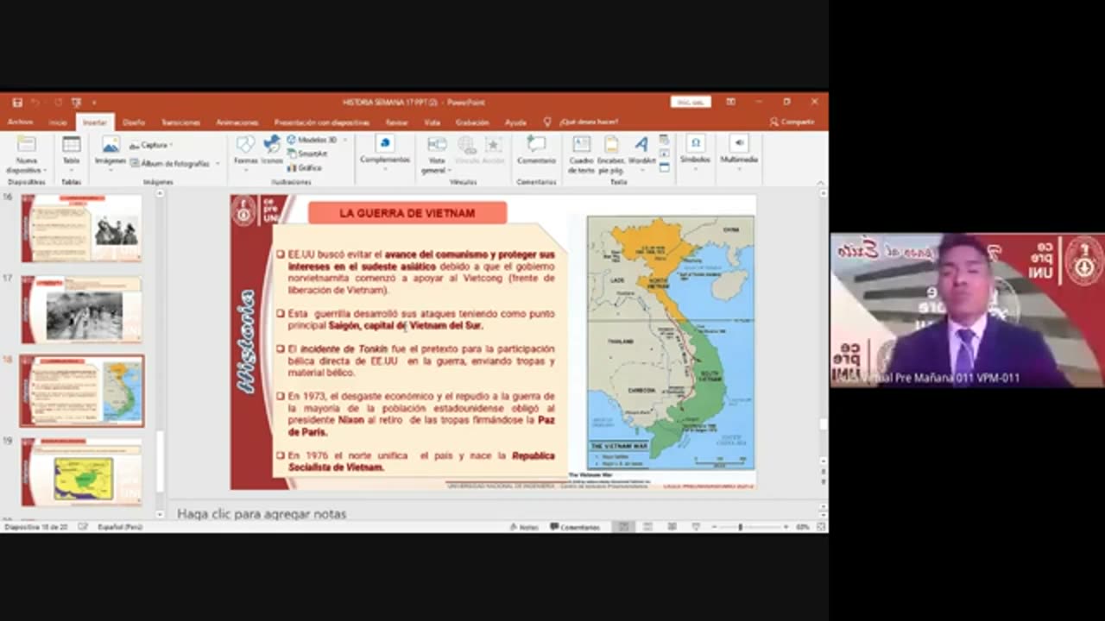This screenshot has height=621, width=1105.
Task: Add a Comentario to the slide
Action: click(536, 150)
